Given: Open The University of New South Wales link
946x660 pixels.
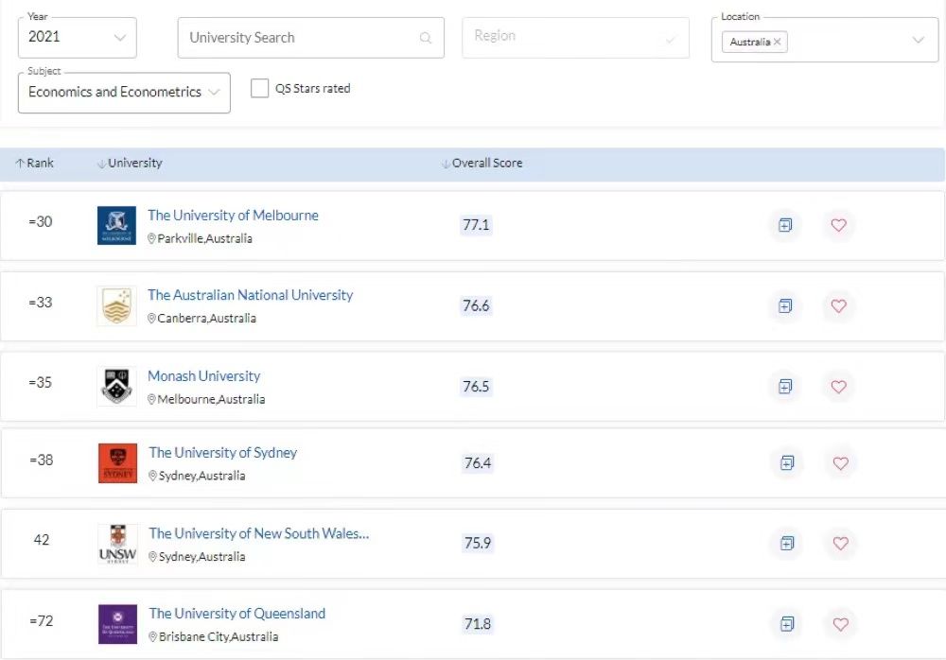Looking at the screenshot, I should point(259,533).
